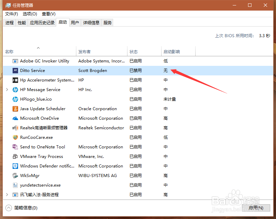Image resolution: width=276 pixels, height=219 pixels.
Task: Click the Realtek Semiconductor publisher cell
Action: pos(101,128)
